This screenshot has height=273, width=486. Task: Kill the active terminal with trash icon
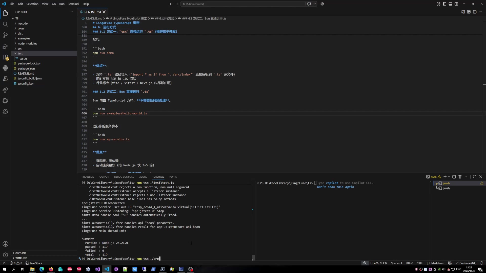click(460, 177)
